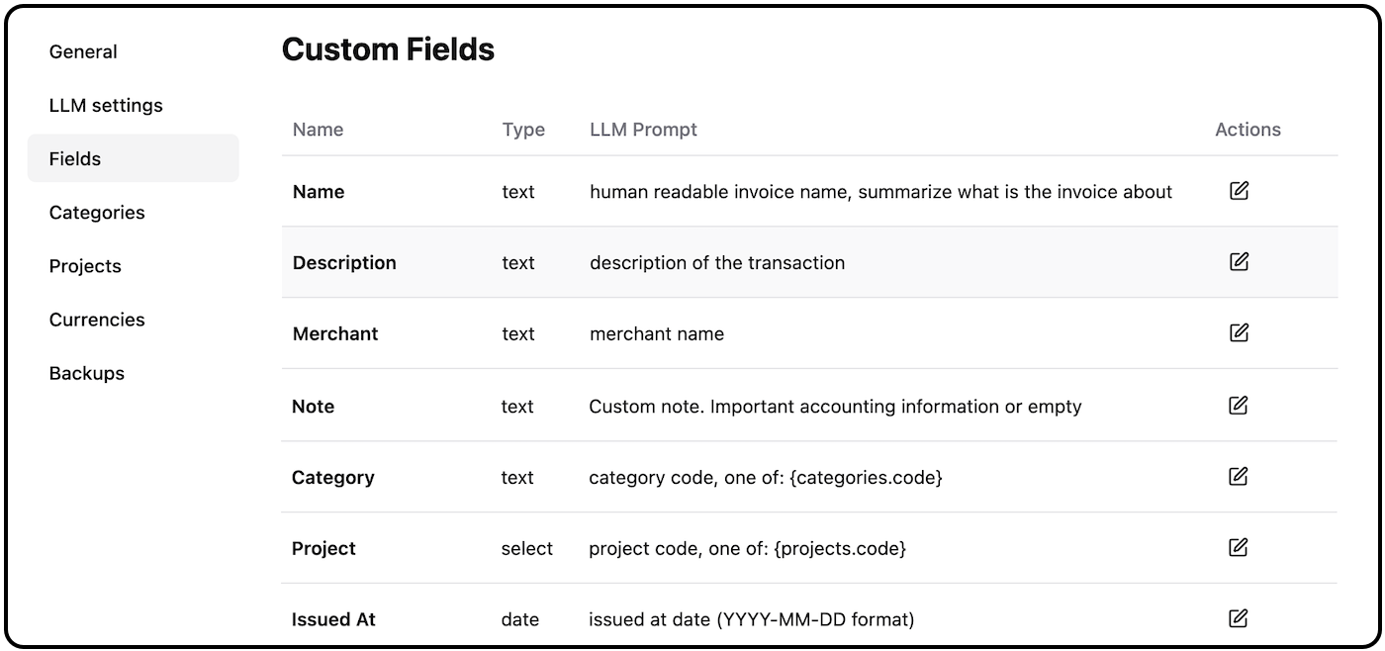The height and width of the screenshot is (651, 1385).
Task: Select the Fields settings tab
Action: tap(74, 158)
